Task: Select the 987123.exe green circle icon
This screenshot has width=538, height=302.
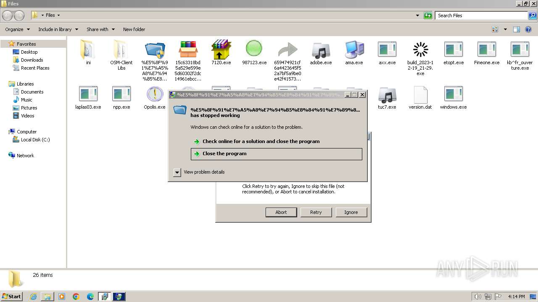Action: click(x=254, y=49)
